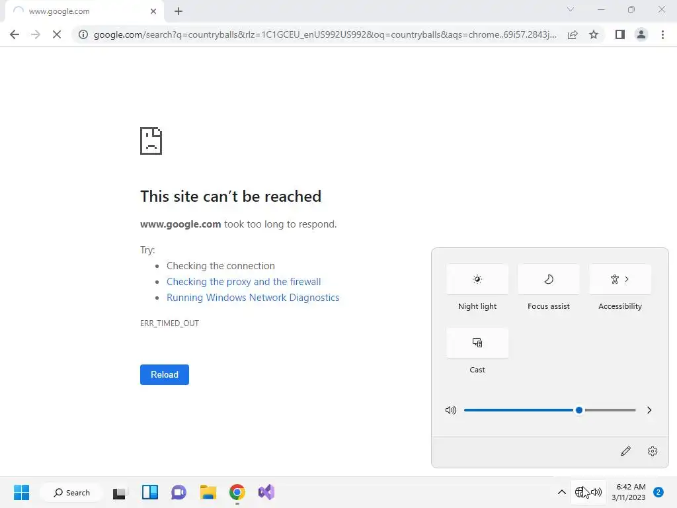Open Chrome side panel icon

point(620,34)
